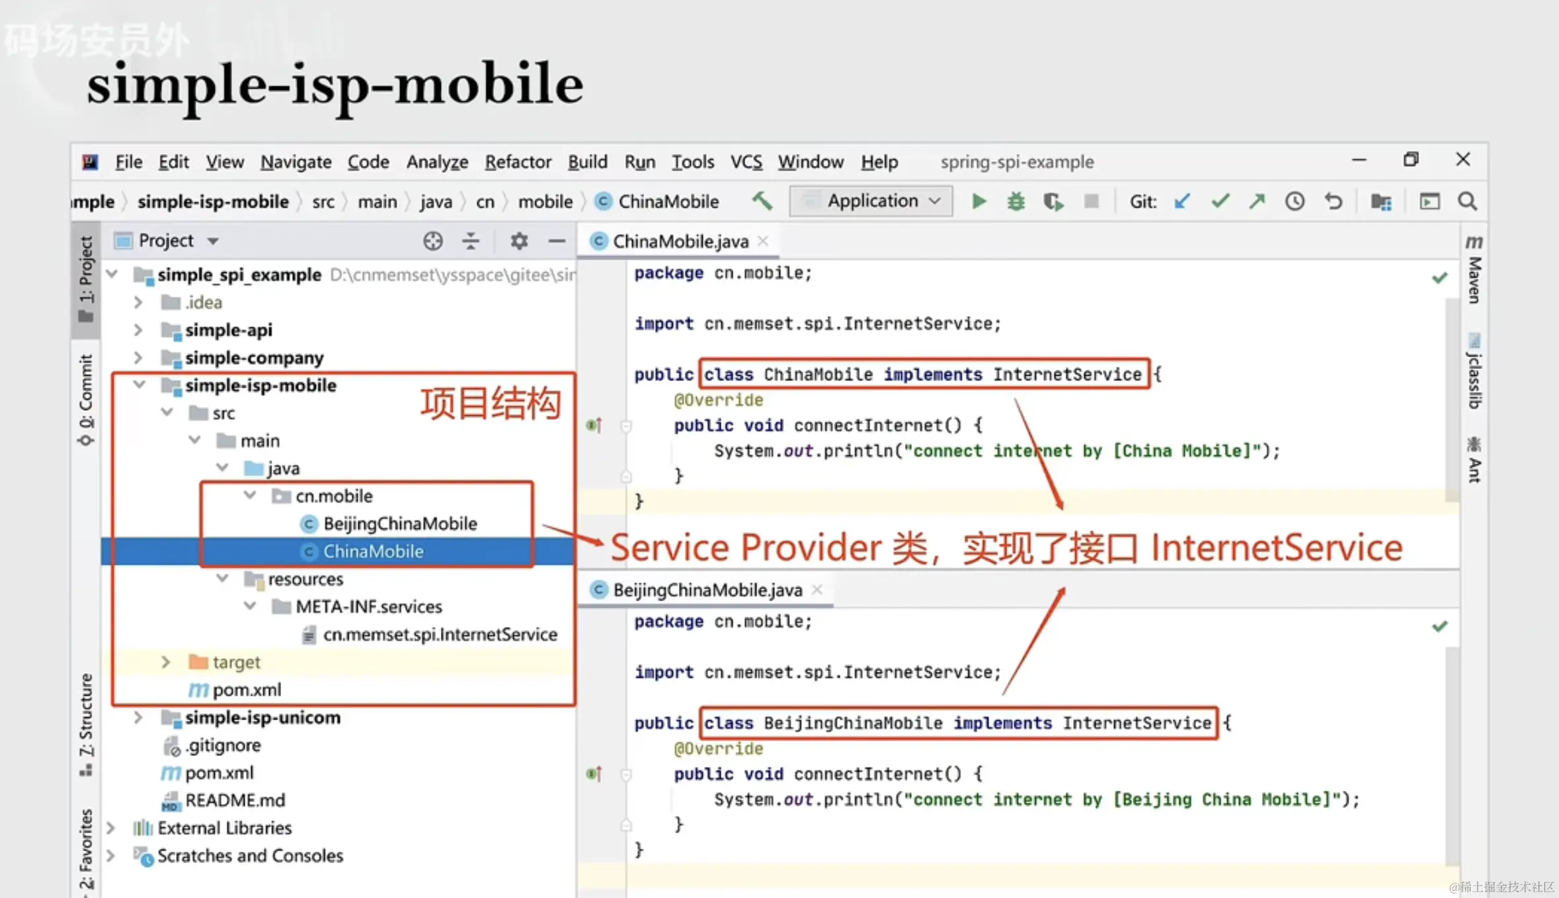
Task: Switch to the BeijingChinaMobile.java tab
Action: pyautogui.click(x=706, y=590)
